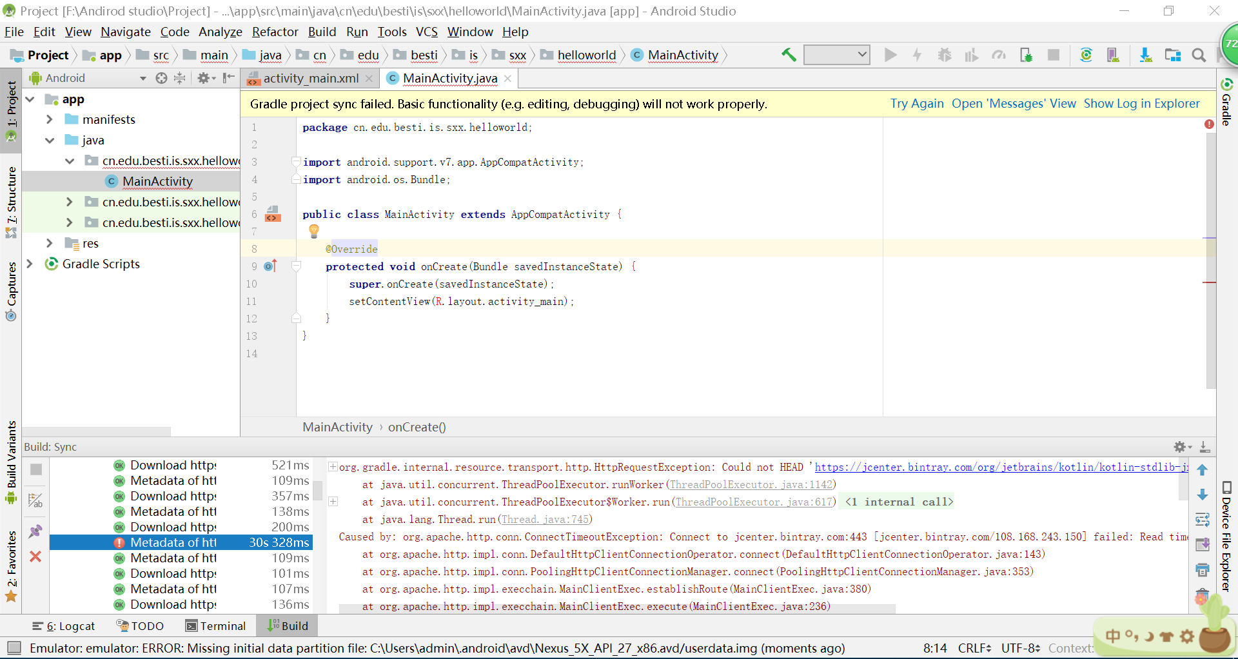Close the activity_main.xml tab
The width and height of the screenshot is (1238, 659).
pyautogui.click(x=369, y=79)
